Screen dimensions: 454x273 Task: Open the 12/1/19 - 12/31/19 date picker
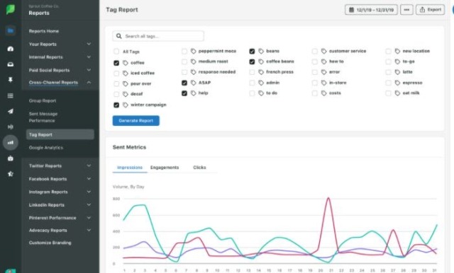371,9
